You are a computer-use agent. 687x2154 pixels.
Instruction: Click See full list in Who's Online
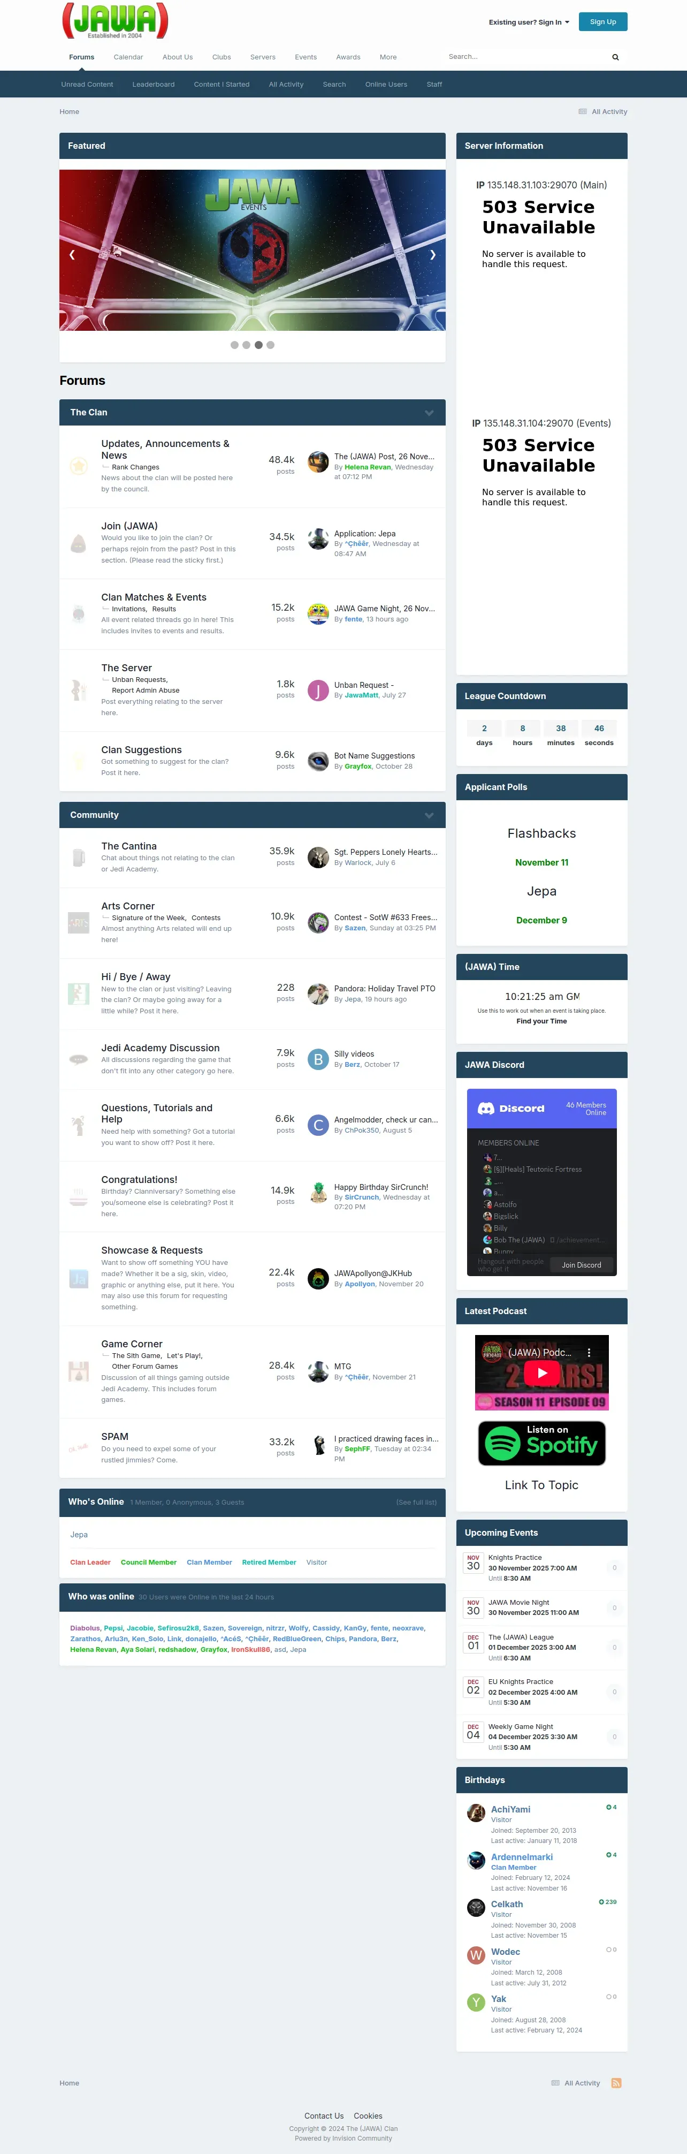(416, 1503)
